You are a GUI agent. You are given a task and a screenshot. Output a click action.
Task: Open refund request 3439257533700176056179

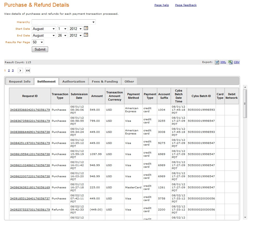(30, 210)
